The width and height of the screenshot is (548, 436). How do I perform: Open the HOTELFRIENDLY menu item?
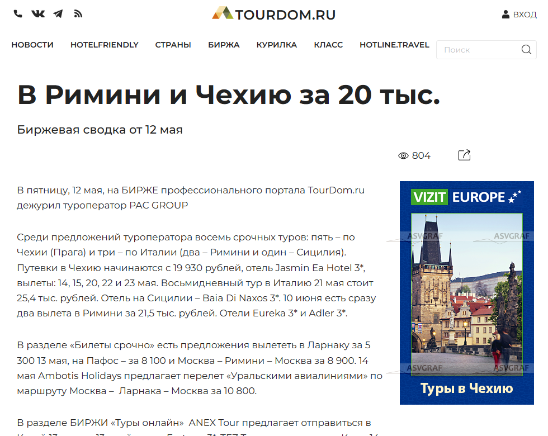(x=105, y=45)
